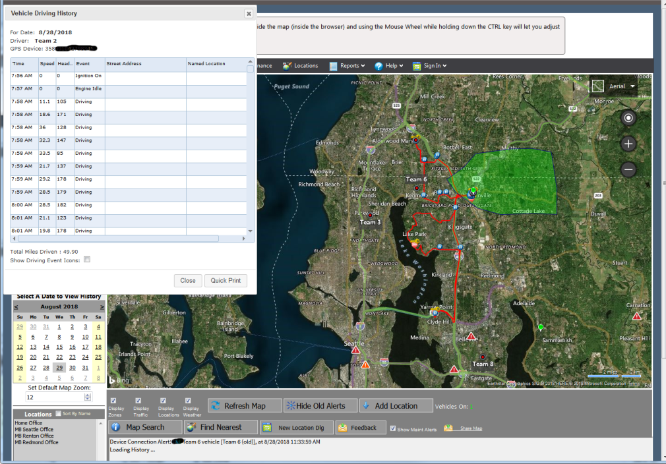Go to previous month in calendar

click(x=16, y=307)
